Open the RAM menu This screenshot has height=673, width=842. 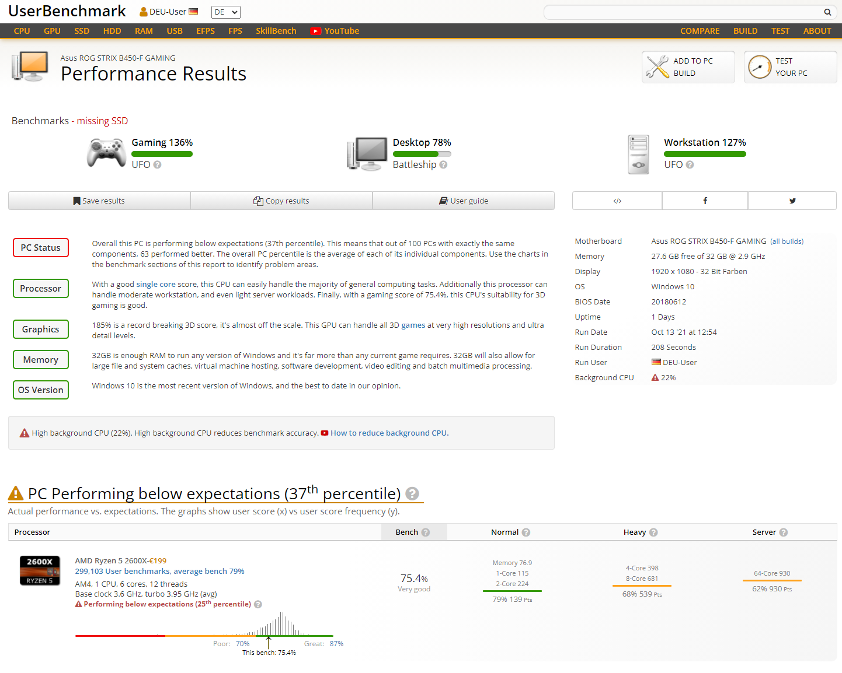coord(144,31)
